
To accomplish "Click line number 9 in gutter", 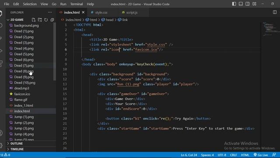I will (66, 65).
